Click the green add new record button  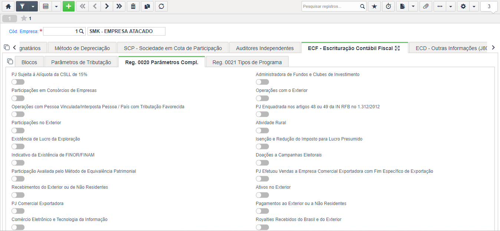69,6
